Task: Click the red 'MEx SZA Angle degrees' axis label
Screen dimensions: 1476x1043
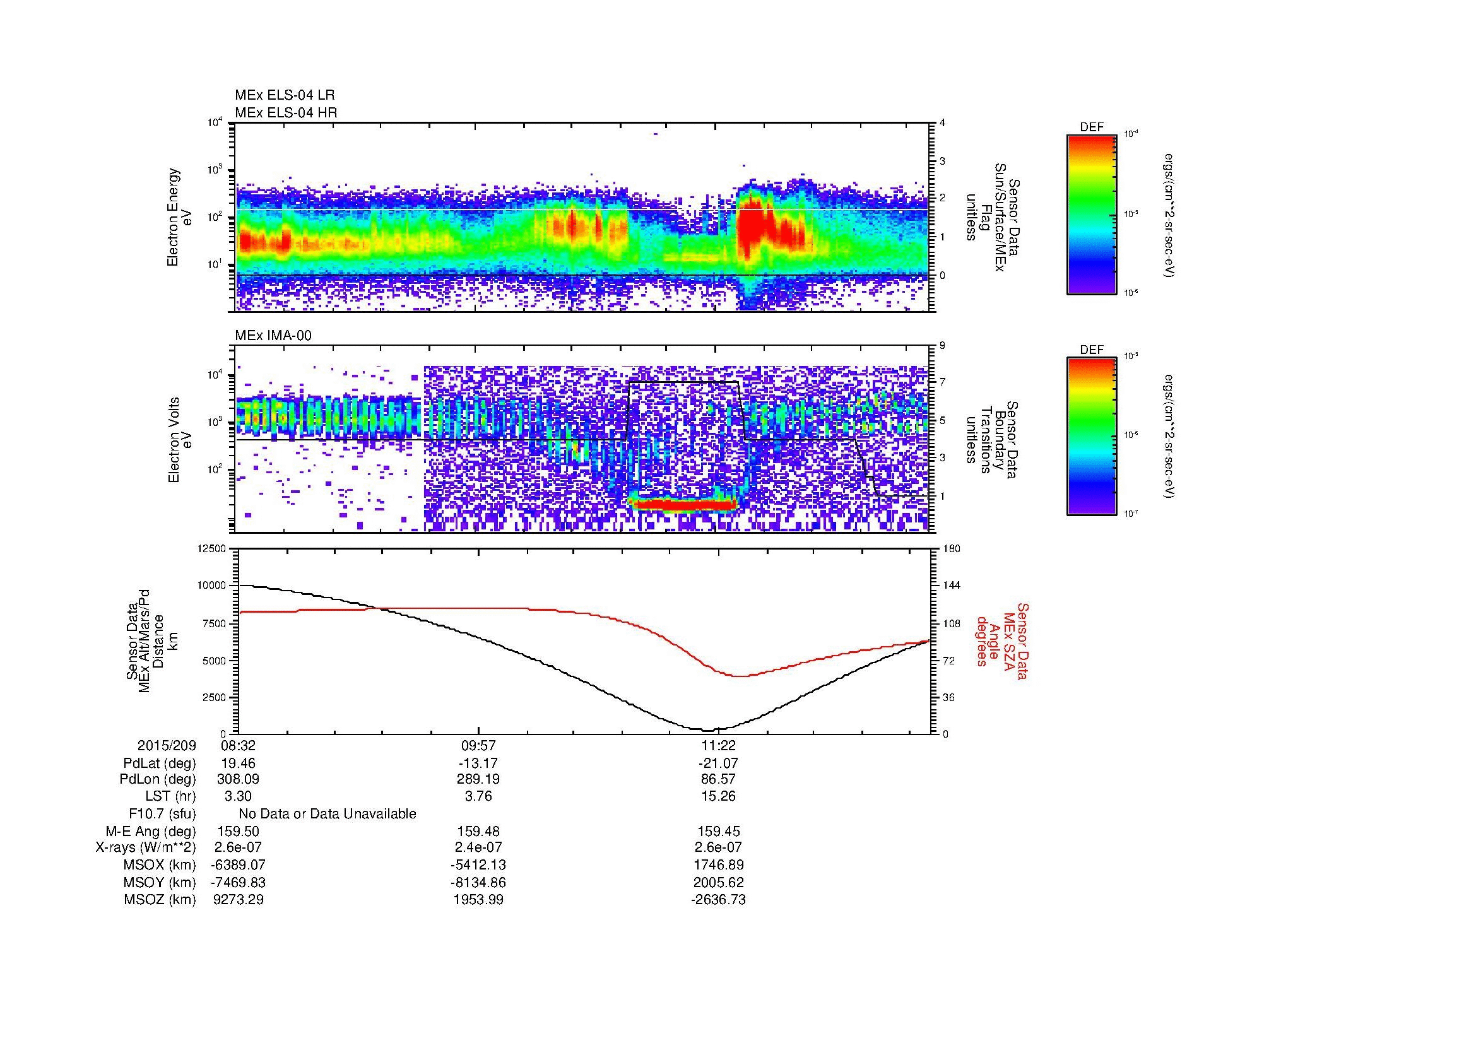Action: click(1001, 640)
